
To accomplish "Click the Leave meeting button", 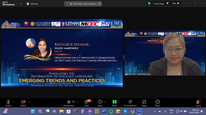I will pyautogui.click(x=198, y=103).
